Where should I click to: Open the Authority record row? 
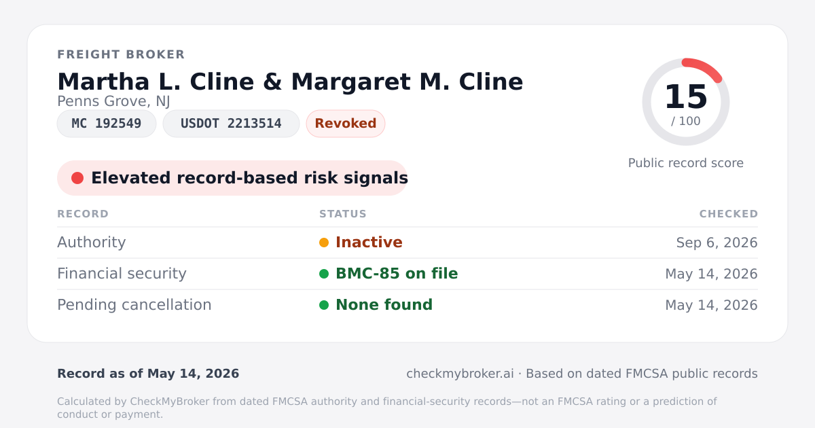pos(407,243)
